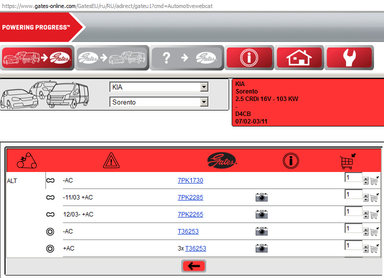Screen dimensions: 384x278
Task: Add 3x T36253 row to cart
Action: 374,248
